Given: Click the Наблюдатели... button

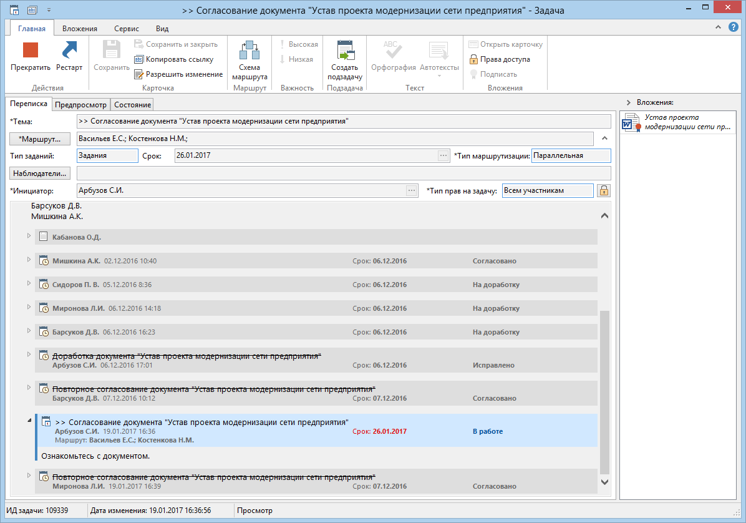Looking at the screenshot, I should point(40,174).
